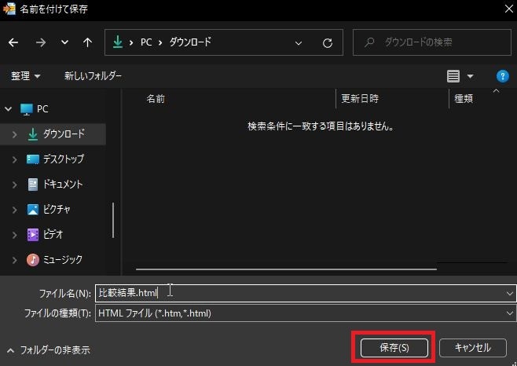
Task: Open the ファイル名 dropdown arrow
Action: (x=510, y=293)
